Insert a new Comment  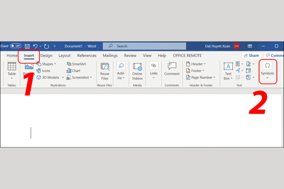pos(172,69)
